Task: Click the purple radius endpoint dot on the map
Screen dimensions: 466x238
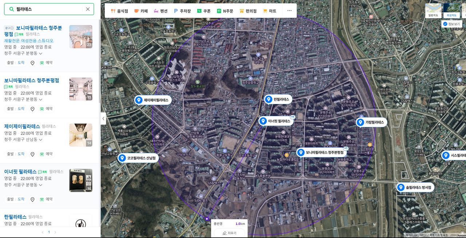Action: click(207, 219)
